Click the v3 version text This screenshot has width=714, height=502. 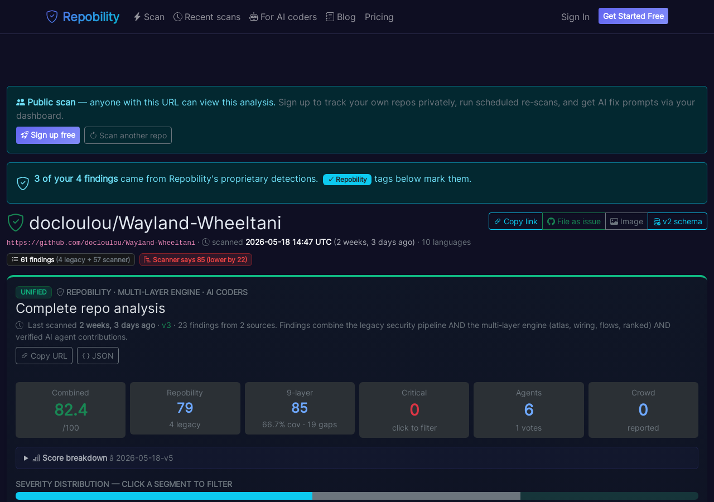pyautogui.click(x=166, y=325)
